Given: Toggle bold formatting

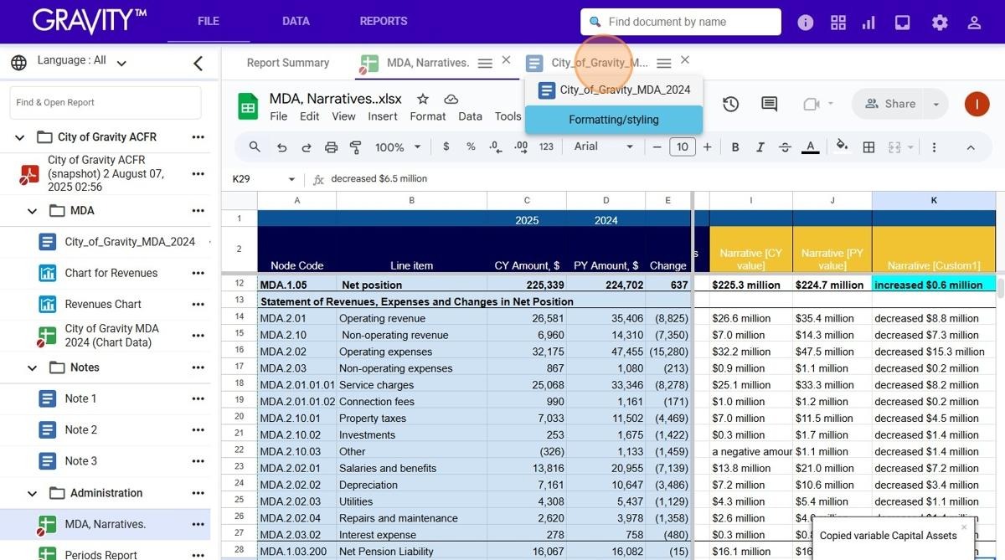Looking at the screenshot, I should (735, 147).
